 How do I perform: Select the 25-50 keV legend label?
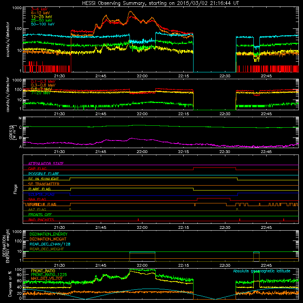(42, 20)
